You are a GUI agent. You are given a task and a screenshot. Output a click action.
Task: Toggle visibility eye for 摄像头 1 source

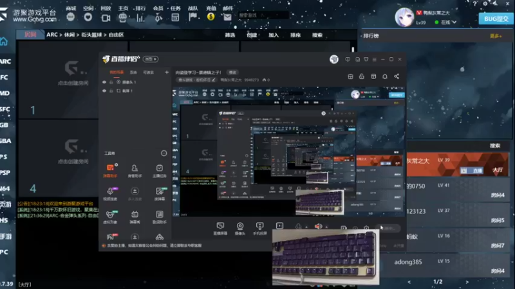(x=104, y=82)
